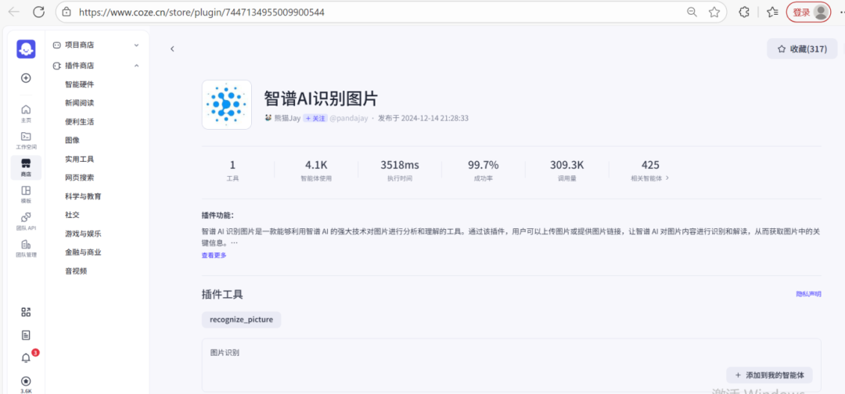Reload the page with refresh icon
The image size is (845, 394).
pyautogui.click(x=39, y=12)
